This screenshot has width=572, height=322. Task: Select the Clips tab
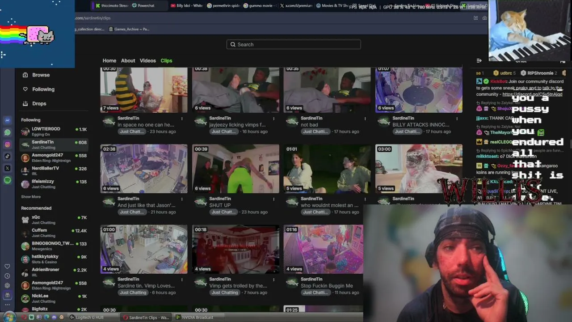coord(166,61)
